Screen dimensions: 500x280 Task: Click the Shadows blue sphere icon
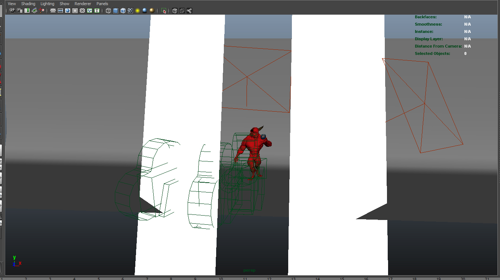tap(145, 11)
